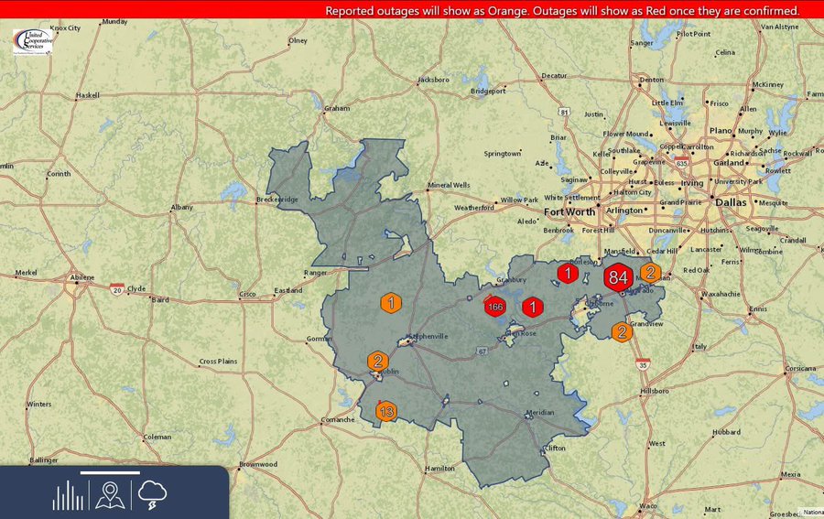Click the Dallas city label on map

point(732,202)
